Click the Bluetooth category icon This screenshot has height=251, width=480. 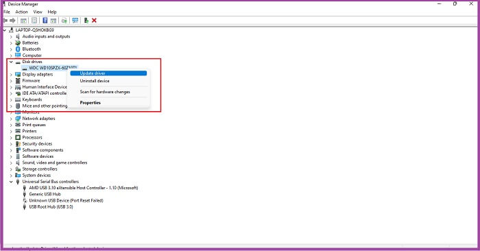point(18,49)
